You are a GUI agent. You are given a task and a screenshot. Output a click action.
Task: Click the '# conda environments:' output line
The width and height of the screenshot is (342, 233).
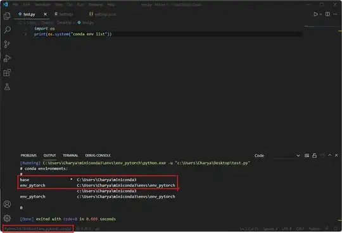pos(44,169)
